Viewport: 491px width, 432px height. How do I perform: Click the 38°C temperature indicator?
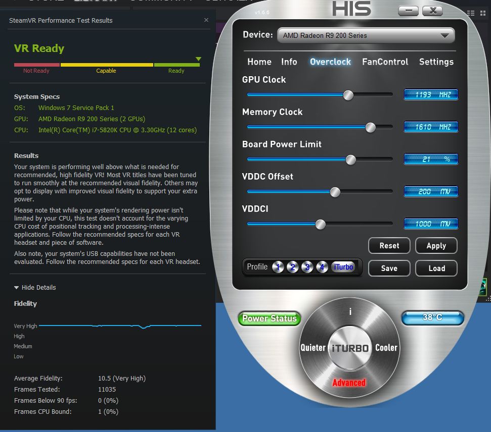click(432, 317)
